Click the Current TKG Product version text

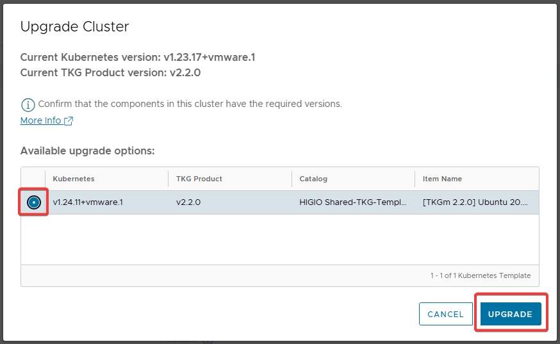[x=110, y=72]
